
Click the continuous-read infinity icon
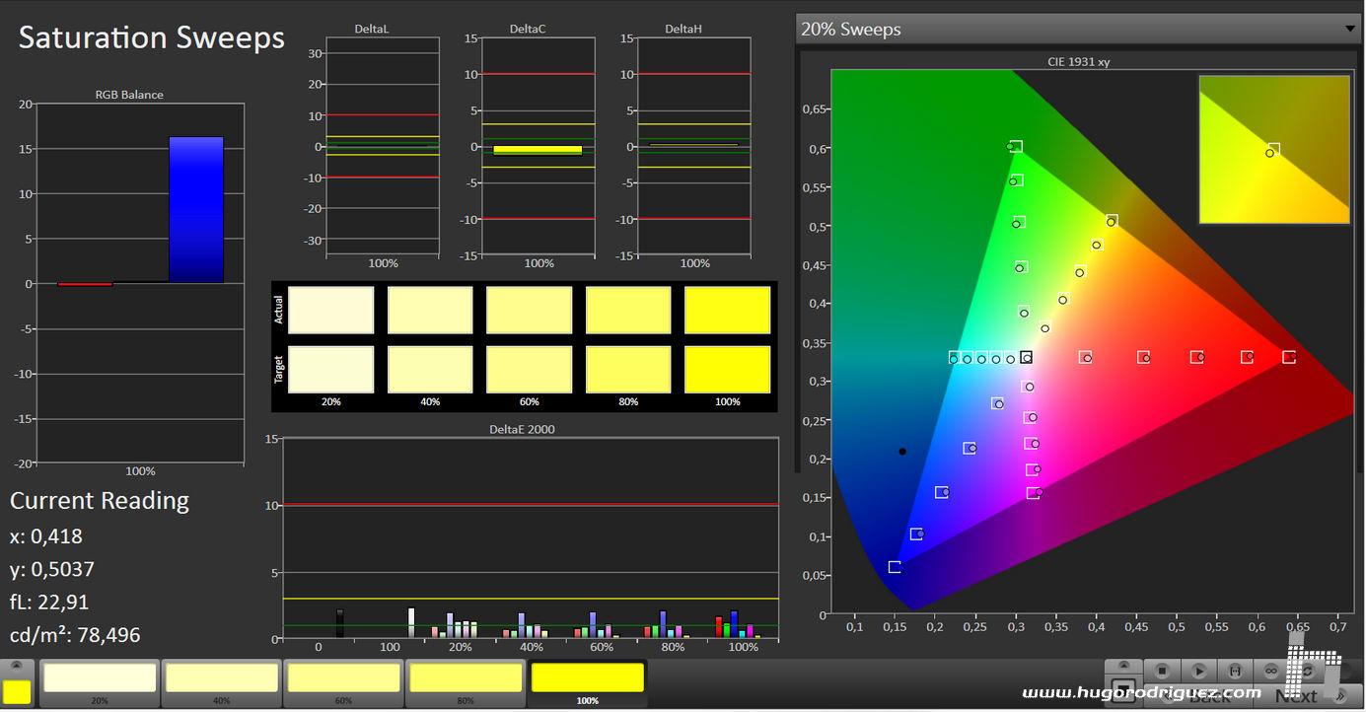coord(1270,671)
